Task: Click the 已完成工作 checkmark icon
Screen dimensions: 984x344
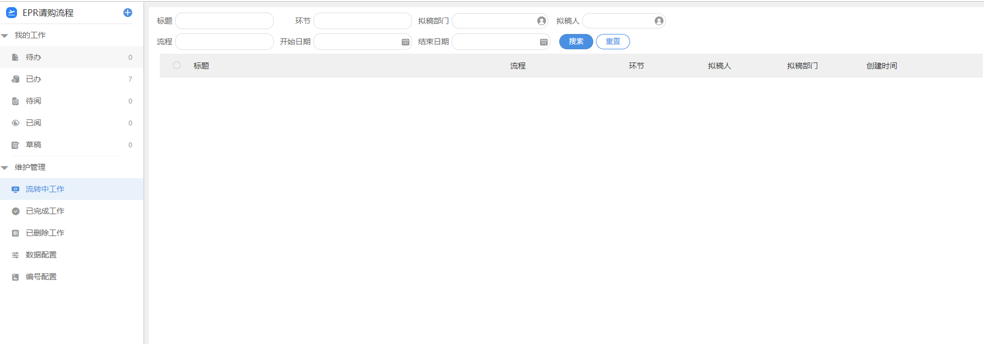Action: (x=15, y=211)
